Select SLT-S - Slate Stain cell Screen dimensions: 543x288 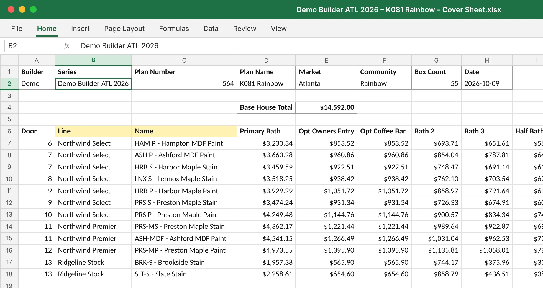pos(184,274)
